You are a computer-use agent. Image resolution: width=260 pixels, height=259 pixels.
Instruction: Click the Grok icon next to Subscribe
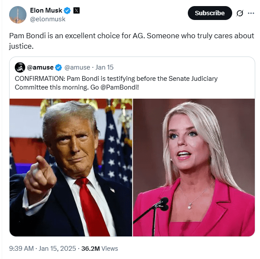(x=240, y=13)
